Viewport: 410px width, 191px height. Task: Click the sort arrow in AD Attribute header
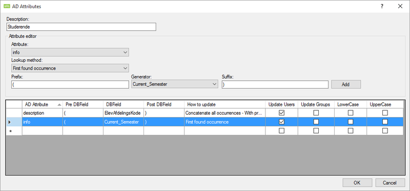[59, 105]
